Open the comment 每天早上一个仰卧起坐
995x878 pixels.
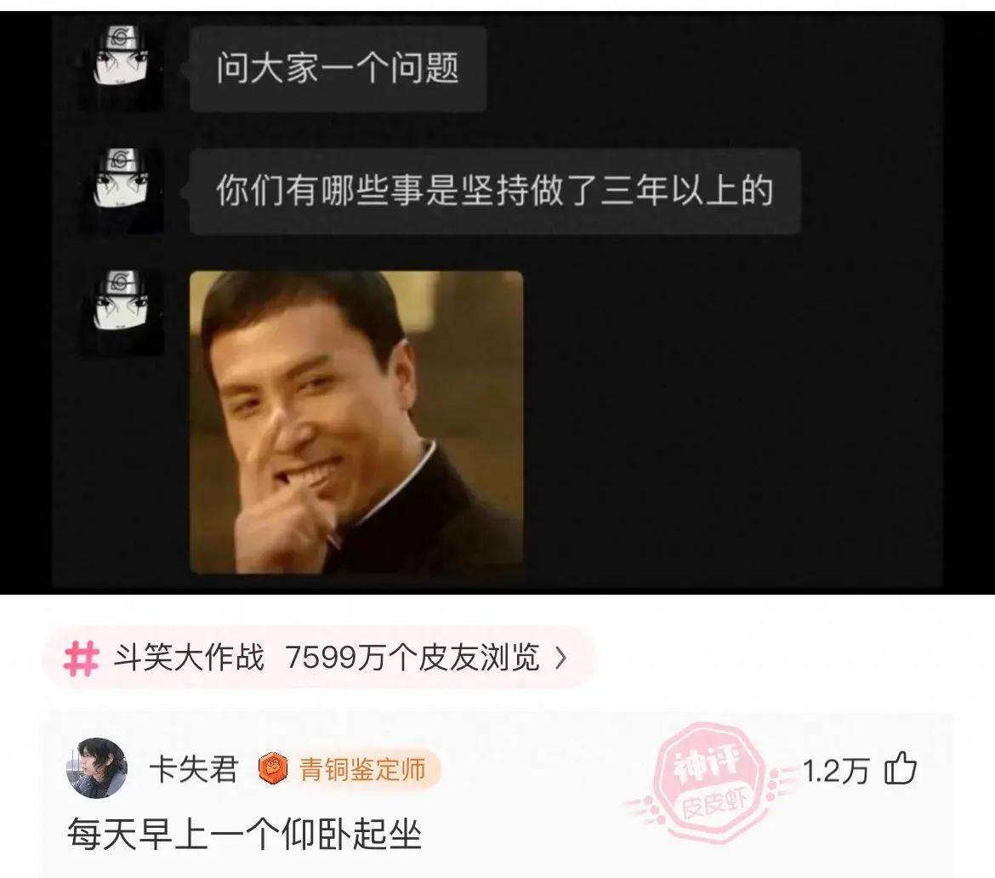click(244, 835)
